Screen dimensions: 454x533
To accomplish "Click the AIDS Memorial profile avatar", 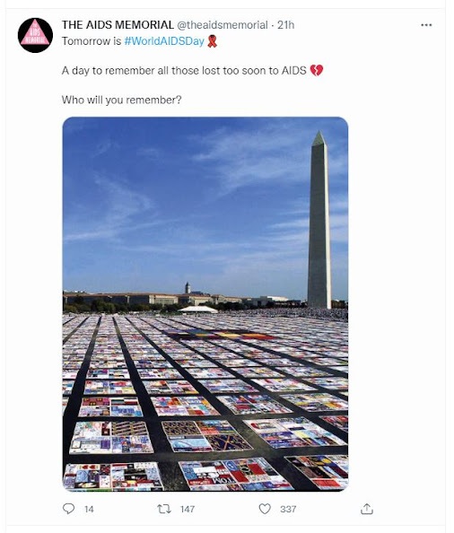I will (35, 35).
